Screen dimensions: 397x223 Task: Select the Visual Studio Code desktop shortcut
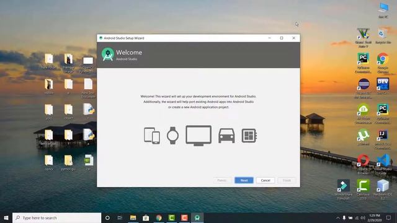pyautogui.click(x=383, y=164)
